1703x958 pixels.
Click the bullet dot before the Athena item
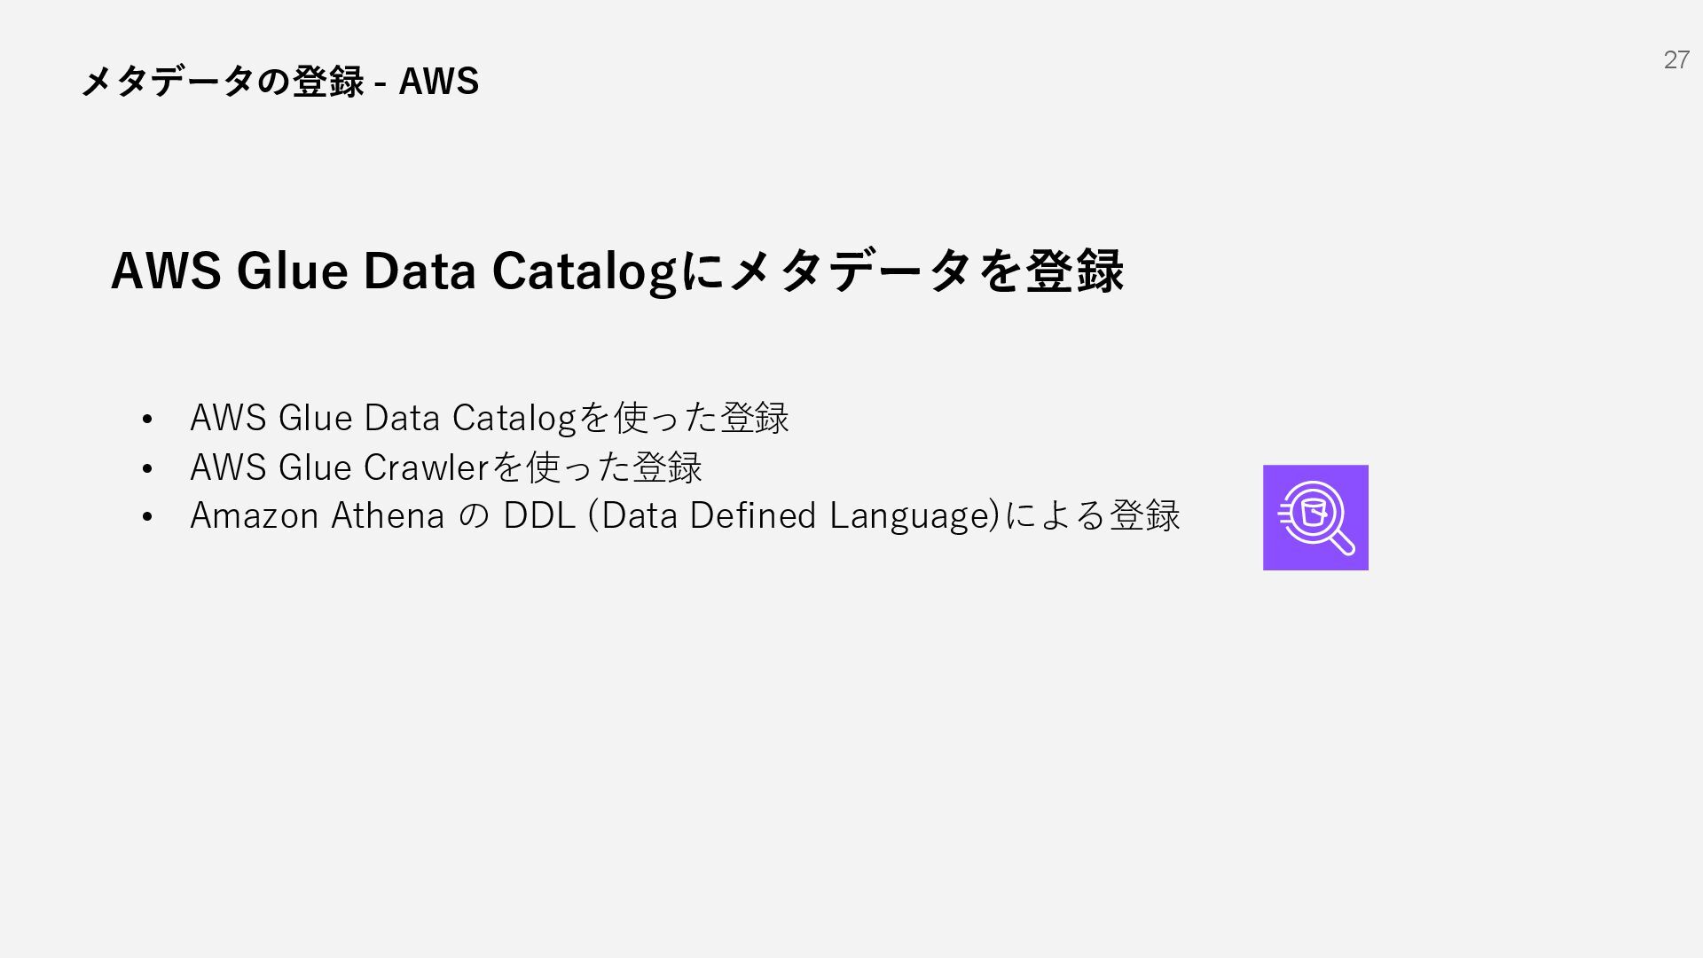[147, 517]
